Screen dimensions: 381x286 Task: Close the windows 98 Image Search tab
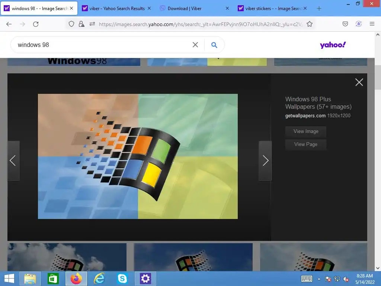[71, 8]
